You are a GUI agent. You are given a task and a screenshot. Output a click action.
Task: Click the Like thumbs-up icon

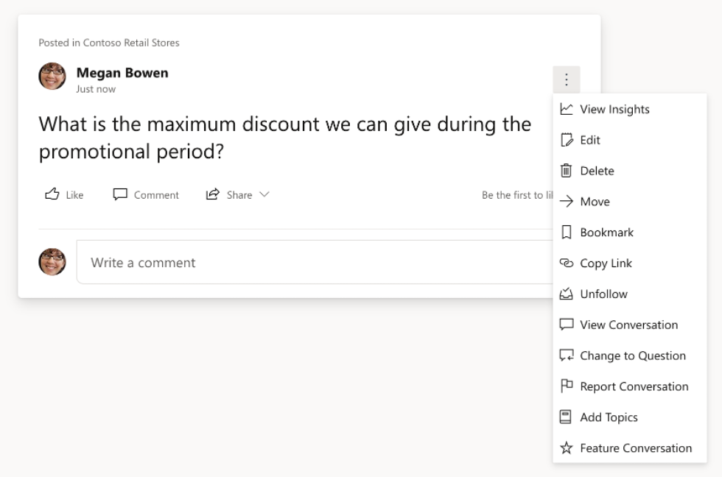tap(50, 194)
